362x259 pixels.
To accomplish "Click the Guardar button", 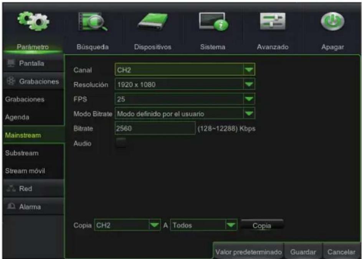I will tap(303, 252).
